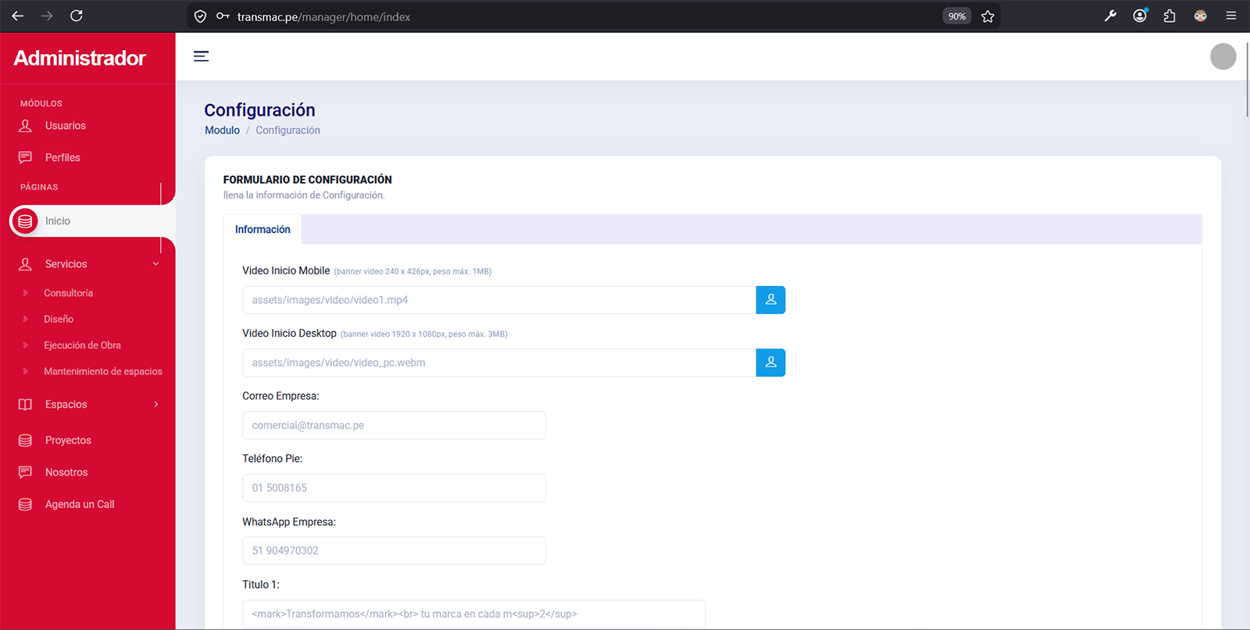Open Mantenimiento de espacios item

(x=103, y=372)
